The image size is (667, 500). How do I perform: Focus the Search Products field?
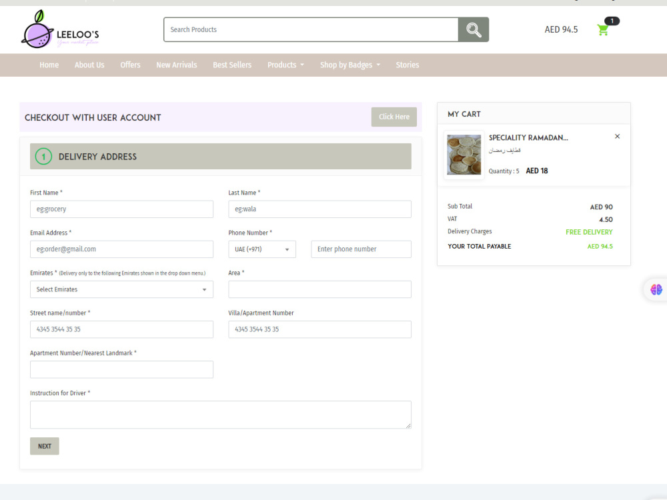coord(311,30)
